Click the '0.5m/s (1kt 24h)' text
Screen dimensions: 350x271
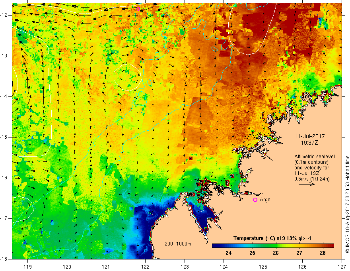[x=312, y=179]
